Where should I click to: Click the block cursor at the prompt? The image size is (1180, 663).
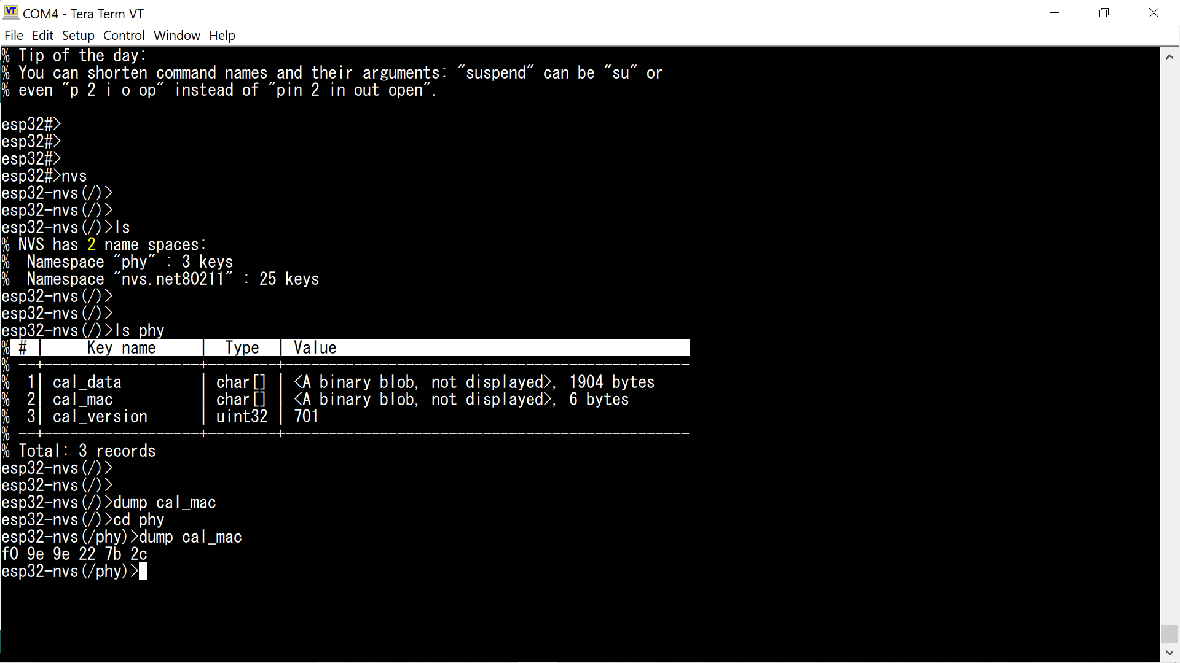click(x=143, y=572)
